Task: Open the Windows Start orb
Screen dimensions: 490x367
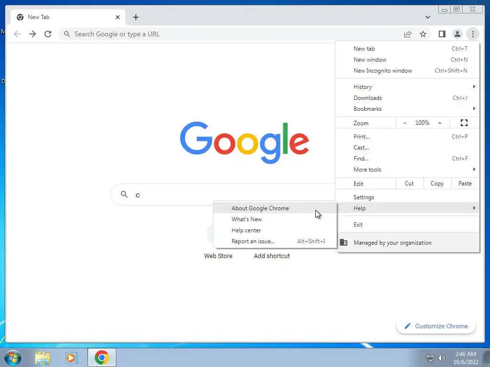Action: coord(13,357)
